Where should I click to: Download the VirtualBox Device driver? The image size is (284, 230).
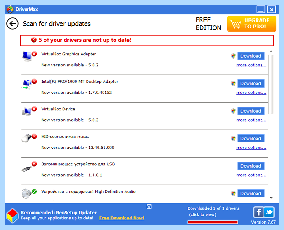tap(251, 111)
